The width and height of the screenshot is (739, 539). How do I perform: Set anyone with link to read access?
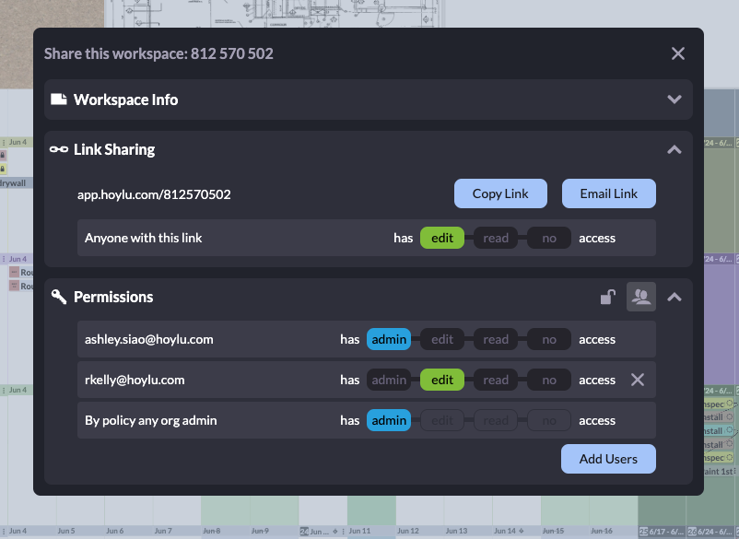(x=496, y=238)
